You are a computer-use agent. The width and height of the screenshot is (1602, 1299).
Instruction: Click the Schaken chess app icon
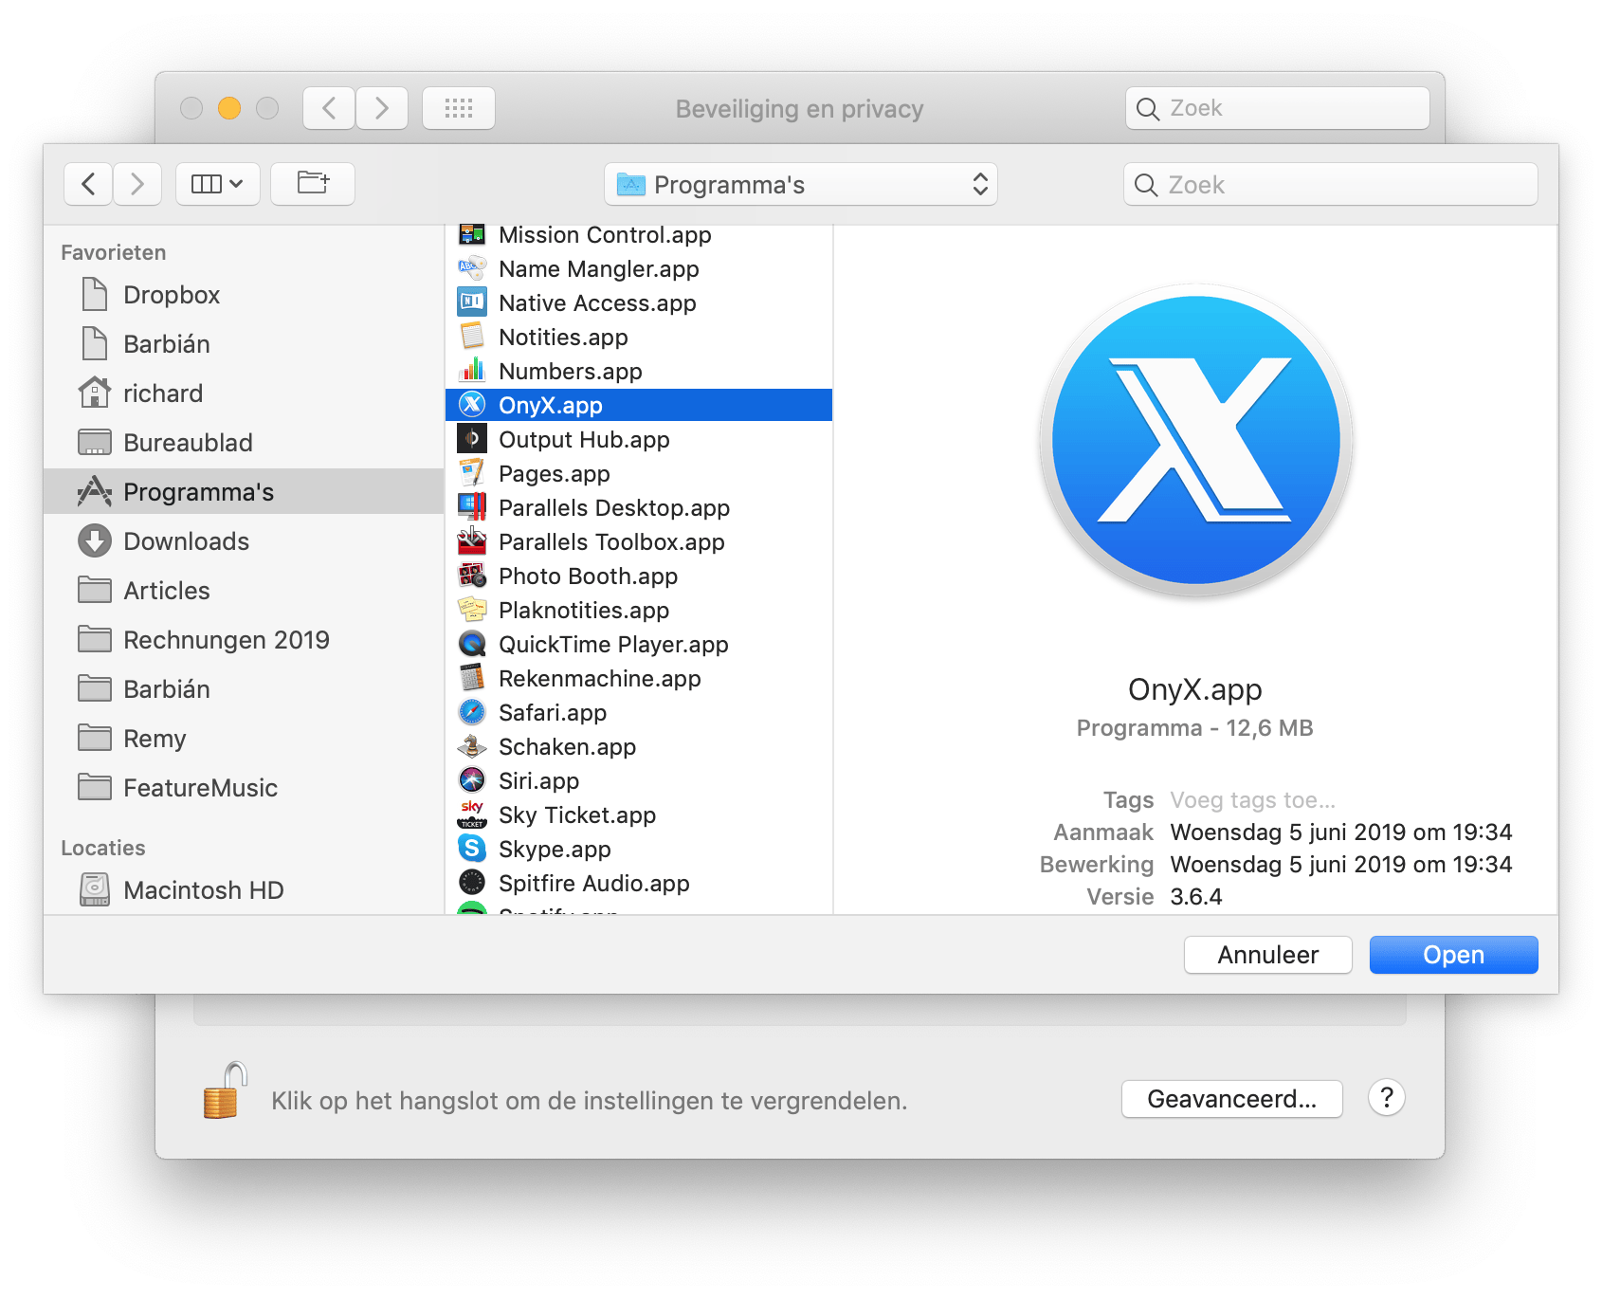click(x=472, y=746)
